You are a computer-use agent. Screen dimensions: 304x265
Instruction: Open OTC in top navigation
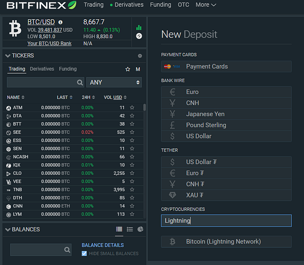pyautogui.click(x=183, y=5)
